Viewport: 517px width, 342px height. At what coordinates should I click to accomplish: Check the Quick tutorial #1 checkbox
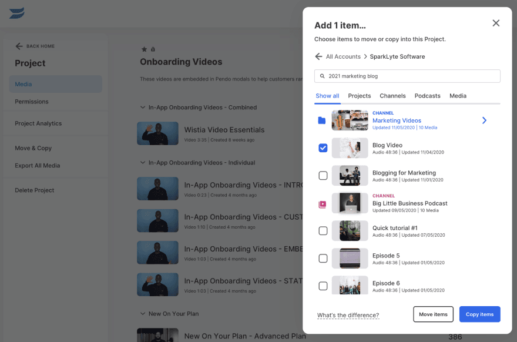coord(323,230)
